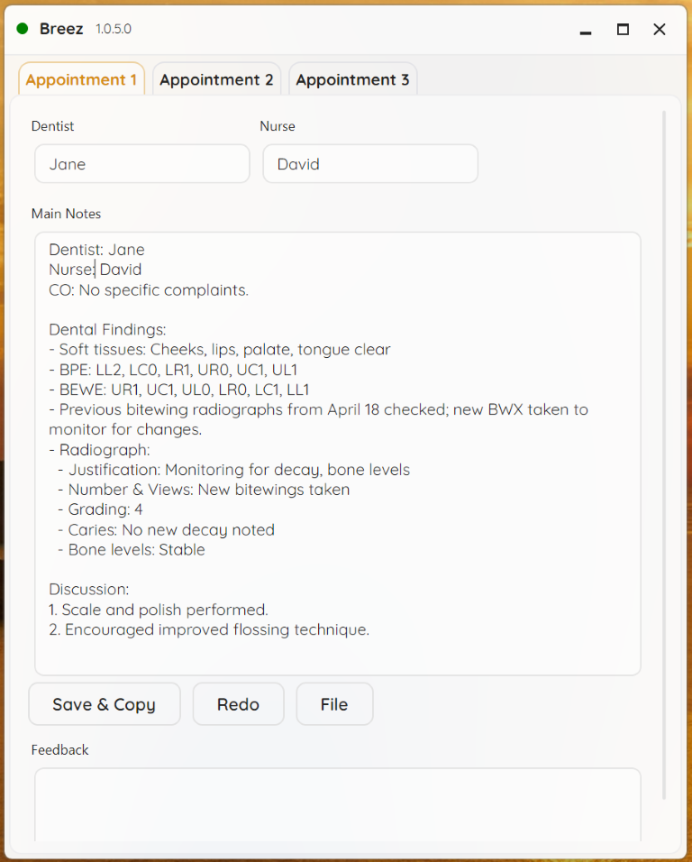Click the Breez app title

tap(61, 29)
